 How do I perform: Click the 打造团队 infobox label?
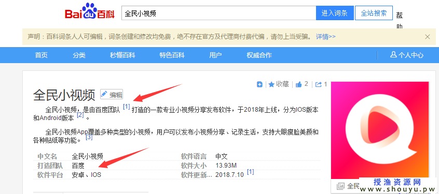click(50, 166)
